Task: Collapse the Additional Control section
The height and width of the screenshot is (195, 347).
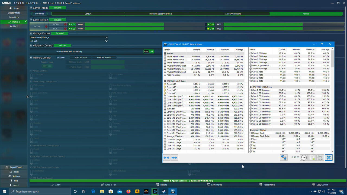Action: (31, 45)
